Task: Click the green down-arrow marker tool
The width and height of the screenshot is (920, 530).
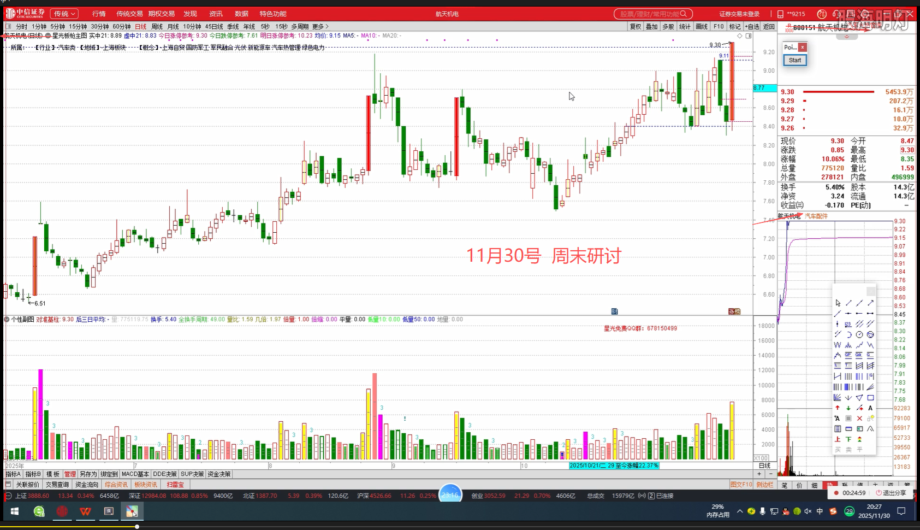Action: 848,408
